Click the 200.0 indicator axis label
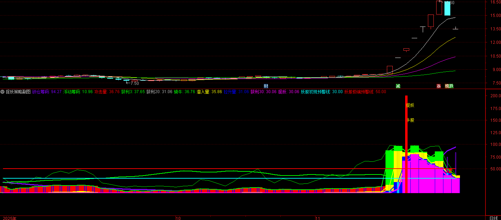This screenshot has width=501, height=220. pyautogui.click(x=495, y=96)
